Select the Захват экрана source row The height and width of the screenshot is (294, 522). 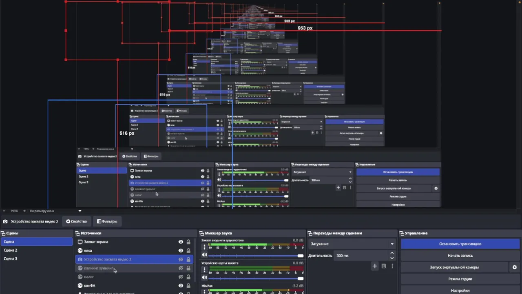134,242
